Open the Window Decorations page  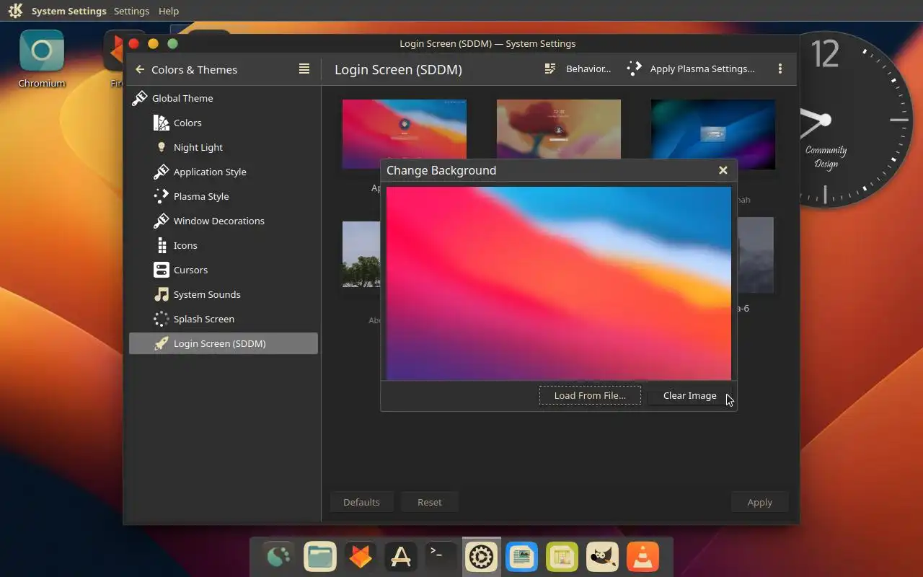(x=224, y=221)
